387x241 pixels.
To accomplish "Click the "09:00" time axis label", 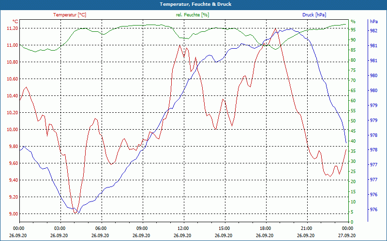I will [x=143, y=228].
